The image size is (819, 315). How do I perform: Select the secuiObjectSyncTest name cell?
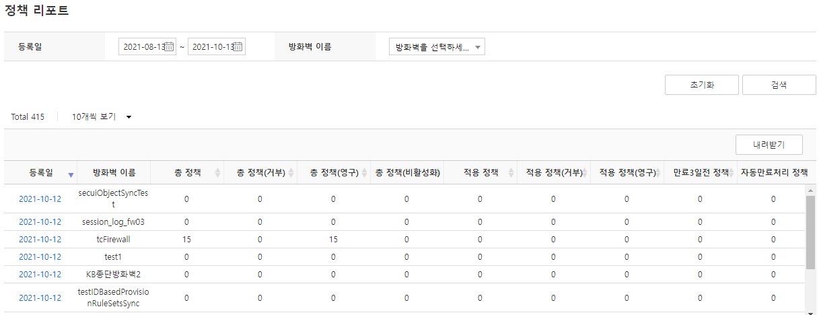[113, 199]
